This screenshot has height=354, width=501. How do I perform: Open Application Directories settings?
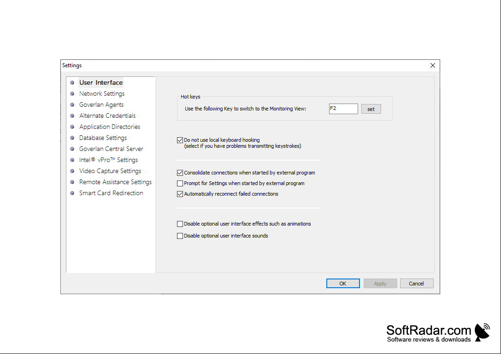coord(110,127)
